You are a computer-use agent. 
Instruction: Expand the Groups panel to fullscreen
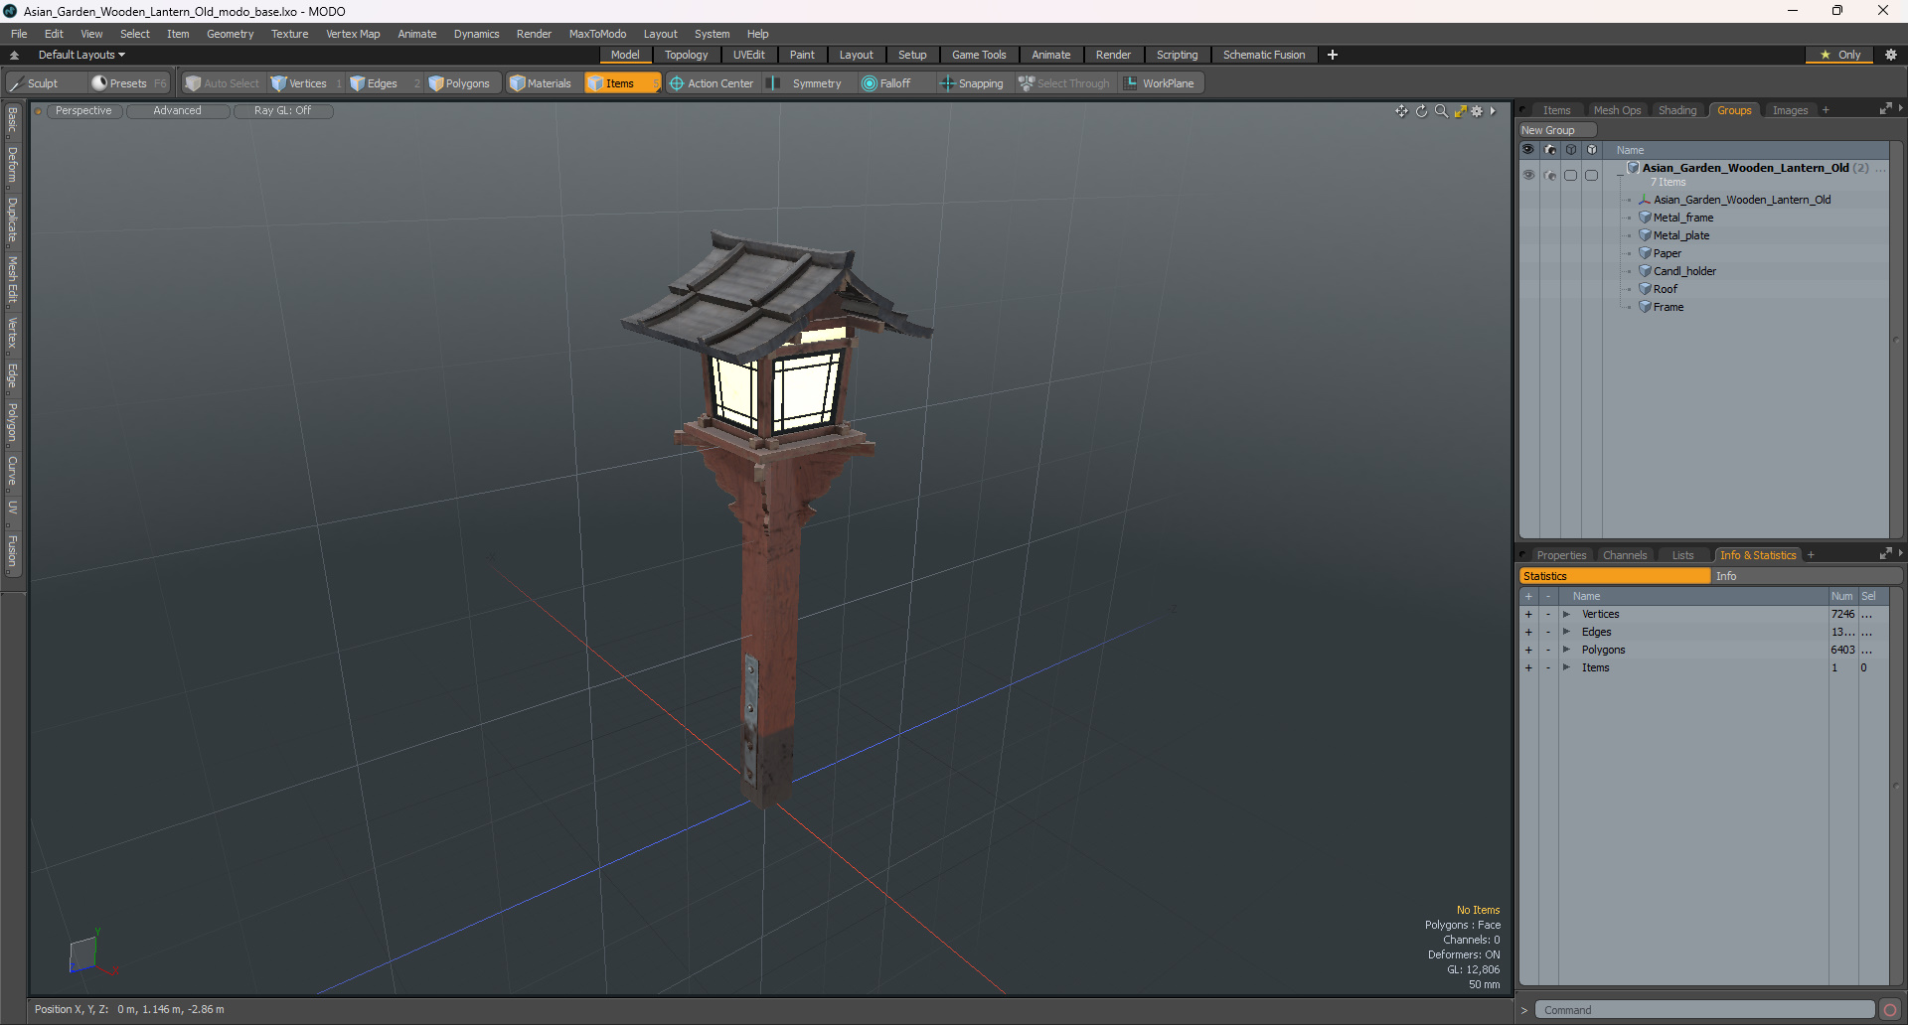[x=1885, y=109]
